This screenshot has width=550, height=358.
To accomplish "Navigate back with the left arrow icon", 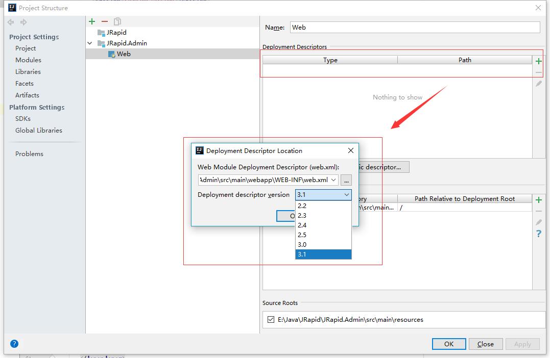I will [10, 22].
